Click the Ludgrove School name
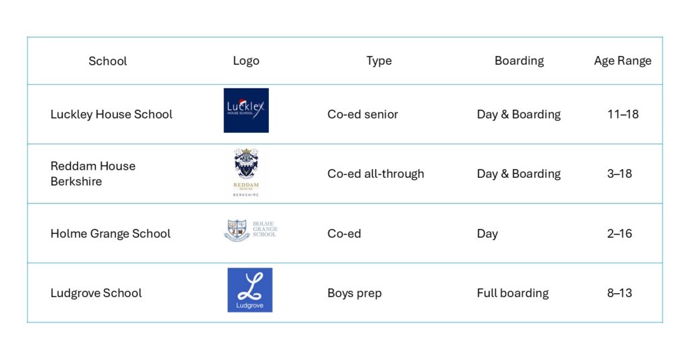 coord(96,293)
